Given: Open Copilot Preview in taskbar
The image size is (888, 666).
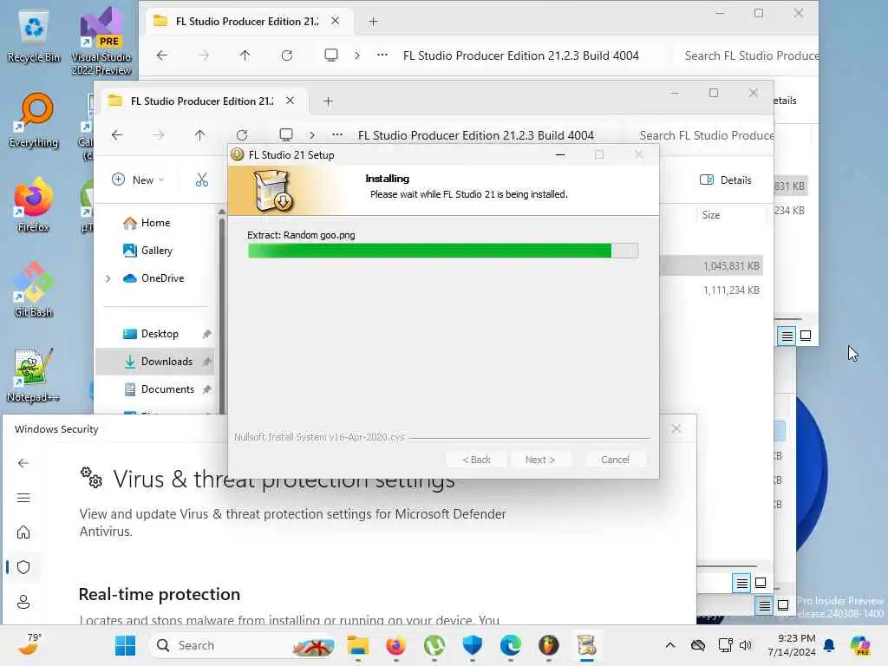Looking at the screenshot, I should [860, 645].
